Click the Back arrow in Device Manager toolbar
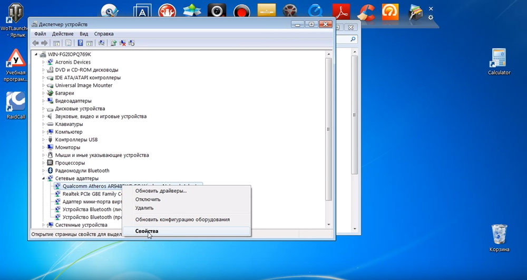527x280 pixels. [x=35, y=43]
